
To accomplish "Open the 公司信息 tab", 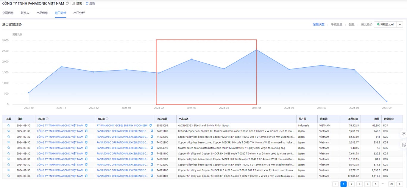I will pyautogui.click(x=8, y=13).
